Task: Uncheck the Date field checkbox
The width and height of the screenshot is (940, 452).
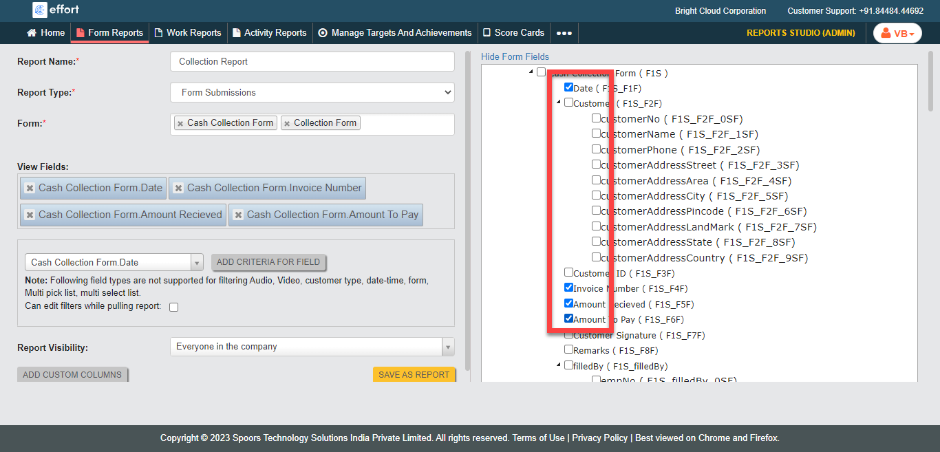Action: point(568,87)
